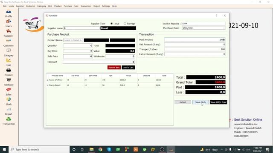The image size is (273, 153).
Task: Open the Sales sidebar icon
Action: 9,90
